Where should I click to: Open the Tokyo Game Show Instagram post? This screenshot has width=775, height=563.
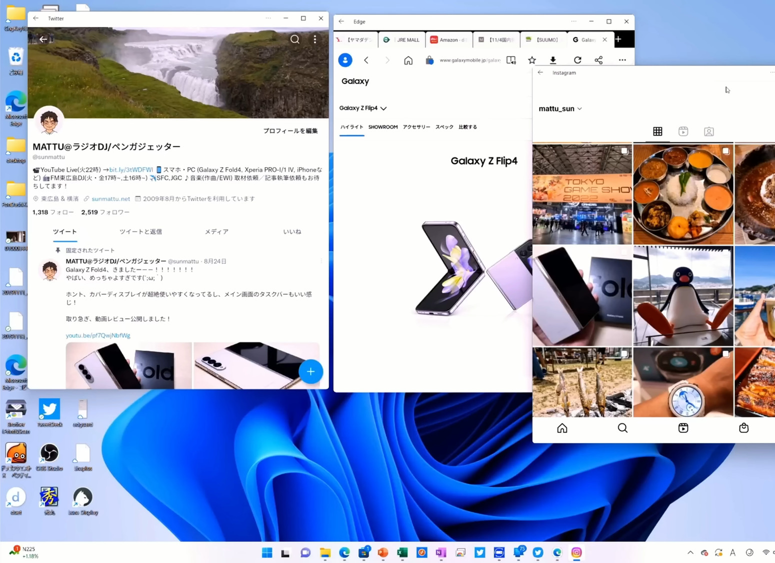coord(582,194)
